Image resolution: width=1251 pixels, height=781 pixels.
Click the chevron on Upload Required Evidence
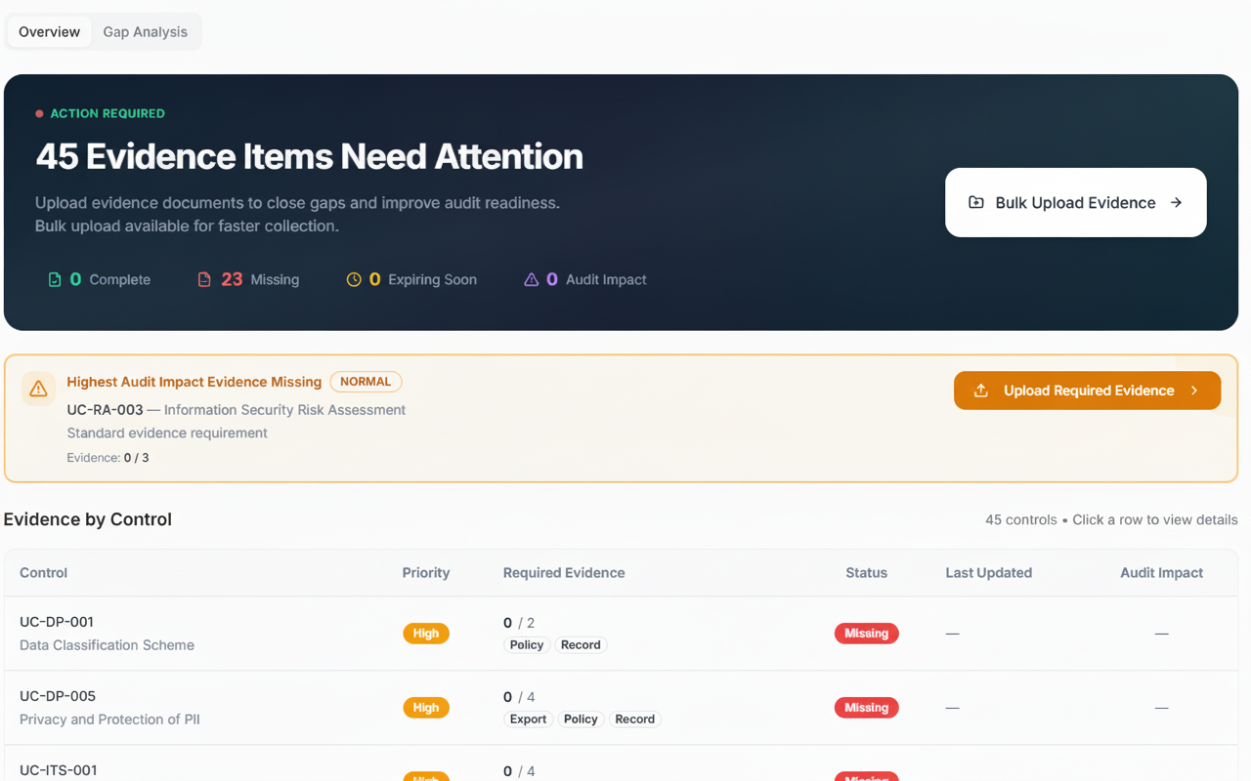pos(1194,390)
